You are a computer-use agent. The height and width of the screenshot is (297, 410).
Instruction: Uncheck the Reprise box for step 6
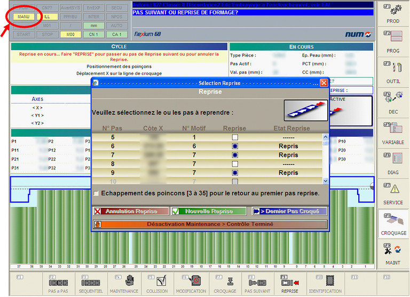[235, 146]
